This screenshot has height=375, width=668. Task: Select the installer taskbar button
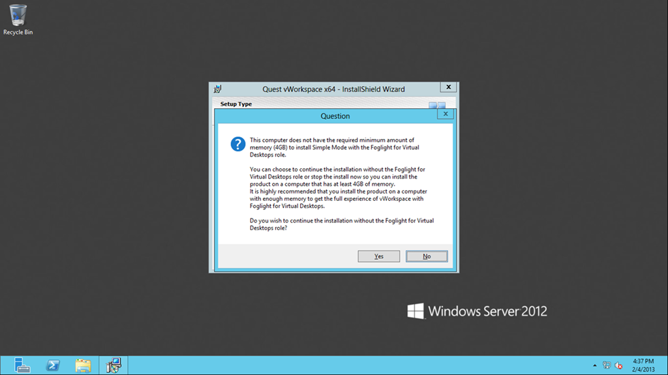114,365
